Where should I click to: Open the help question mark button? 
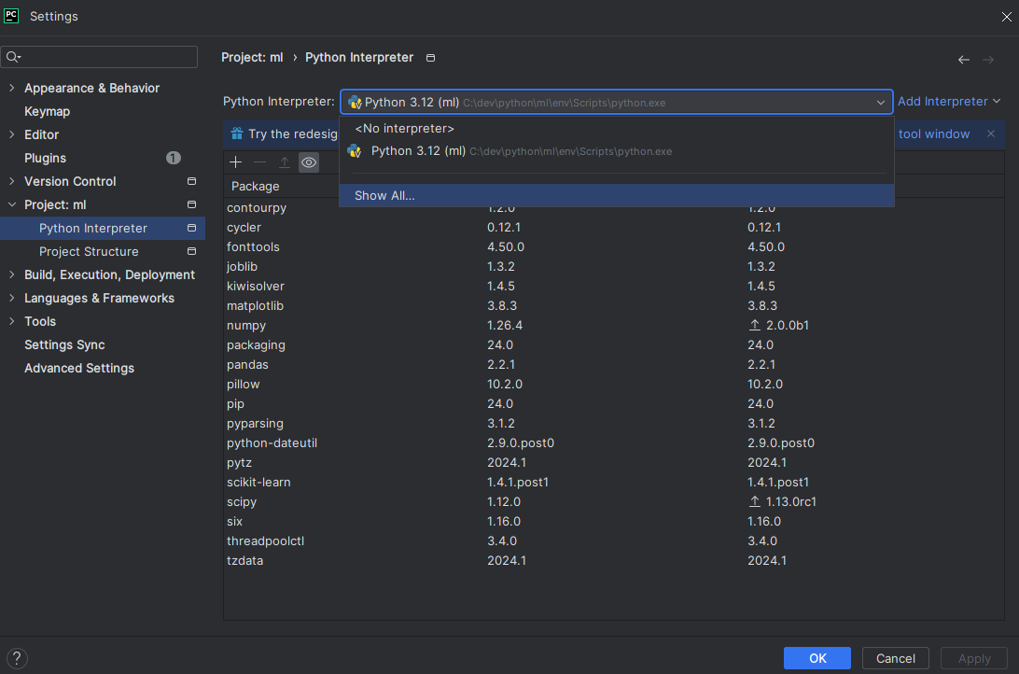(x=17, y=658)
